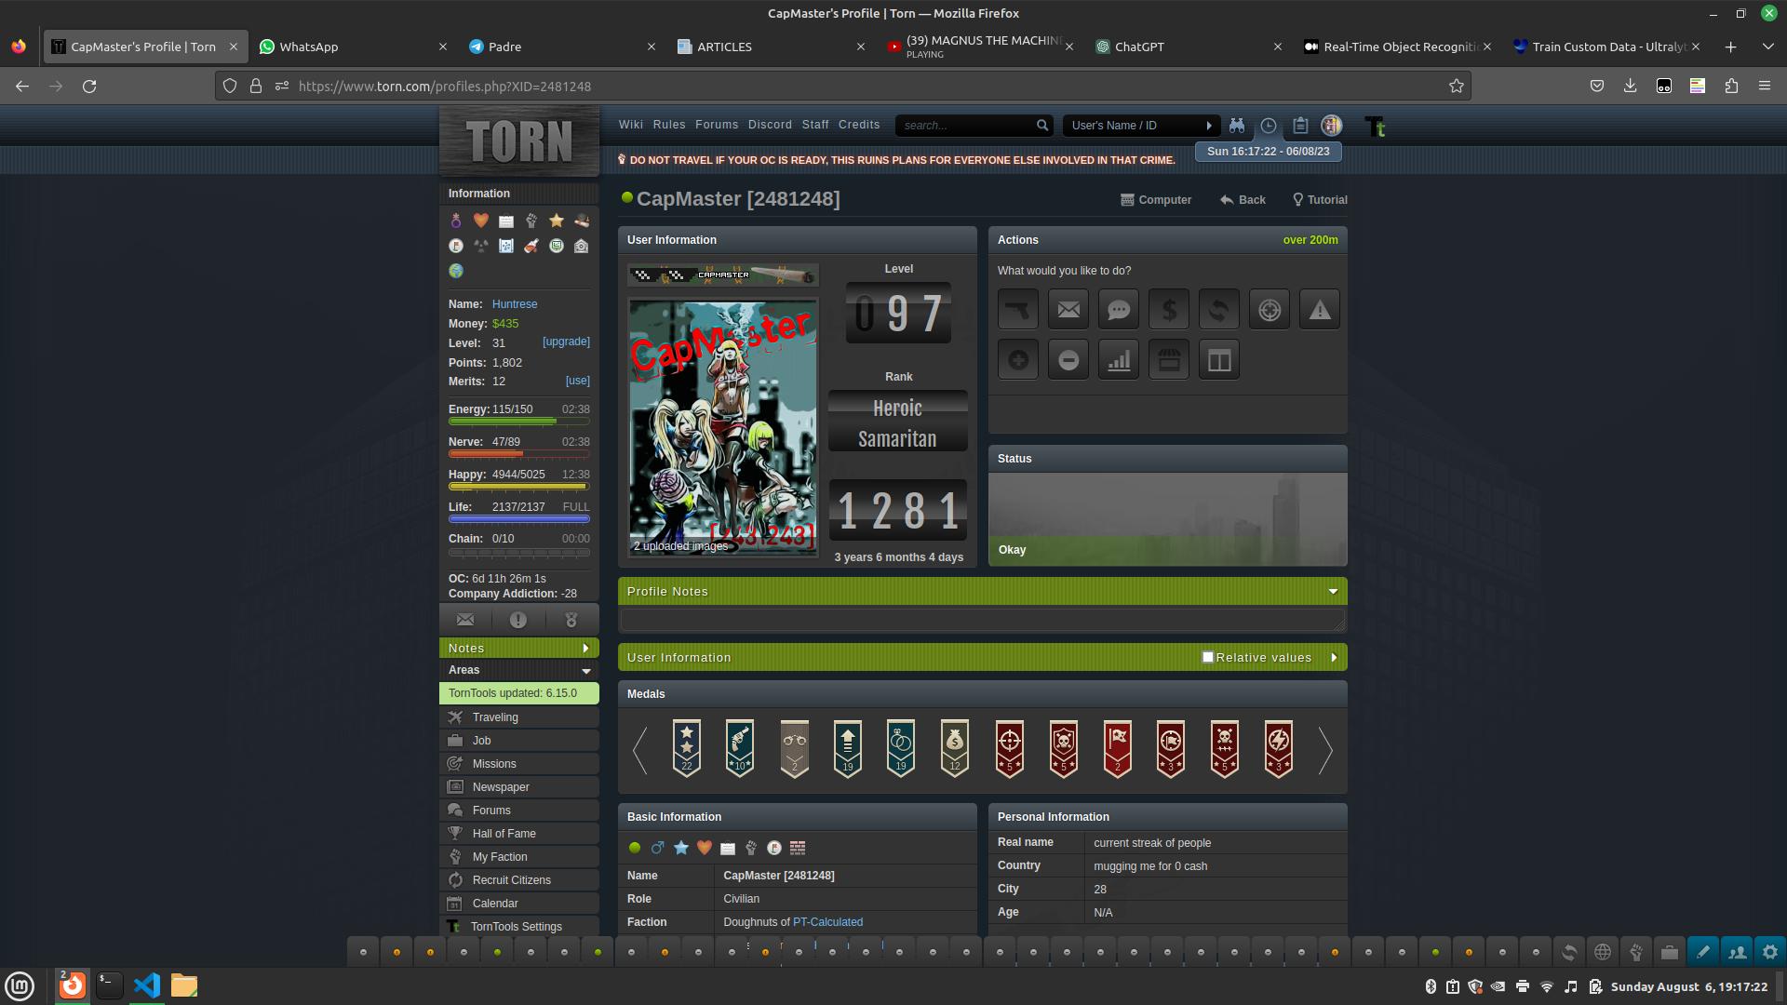Open the people list icon in chat bar
Image resolution: width=1787 pixels, height=1005 pixels.
pos(1737,952)
